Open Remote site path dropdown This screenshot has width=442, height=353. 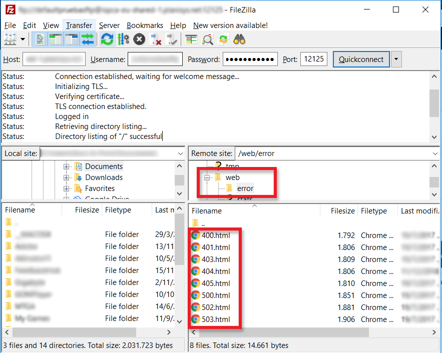435,153
